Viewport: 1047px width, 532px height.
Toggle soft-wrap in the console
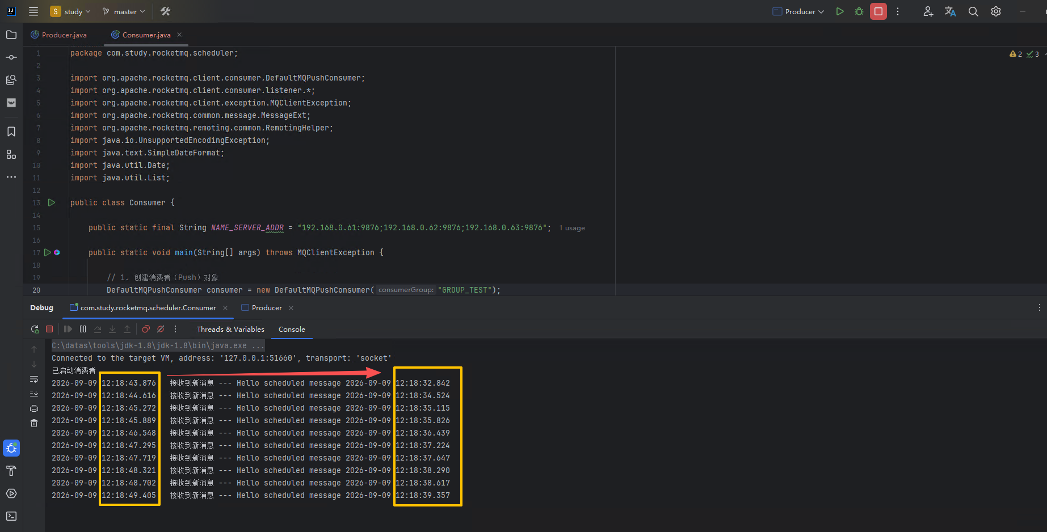click(34, 379)
